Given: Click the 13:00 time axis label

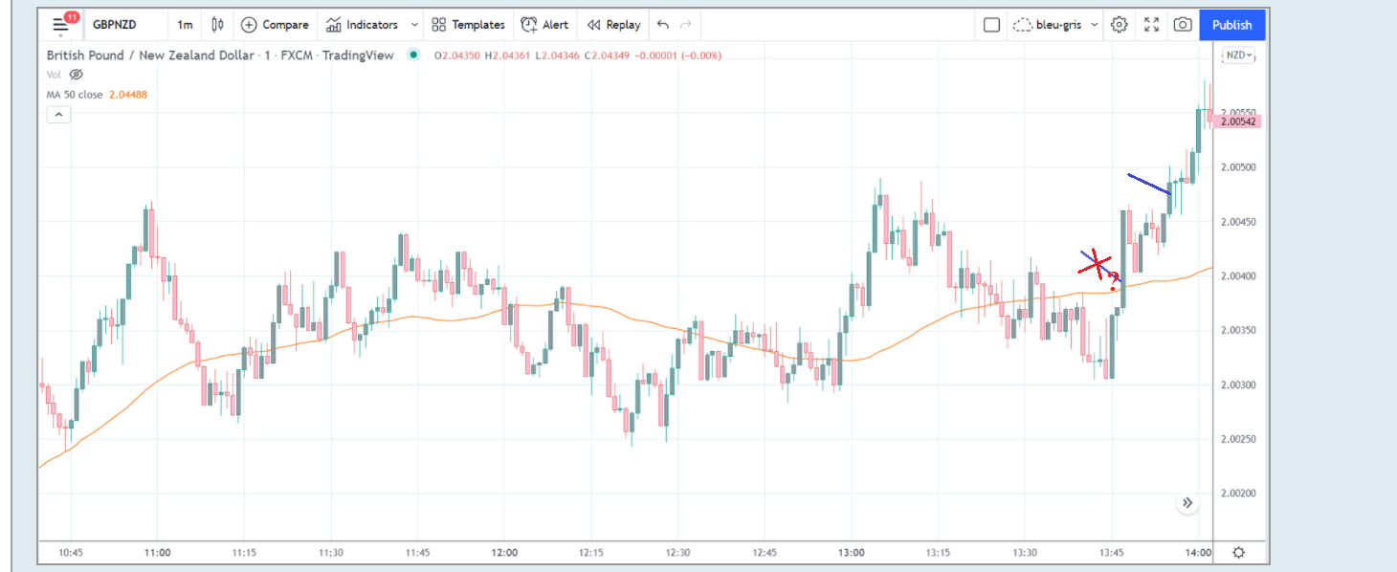Looking at the screenshot, I should pos(852,553).
